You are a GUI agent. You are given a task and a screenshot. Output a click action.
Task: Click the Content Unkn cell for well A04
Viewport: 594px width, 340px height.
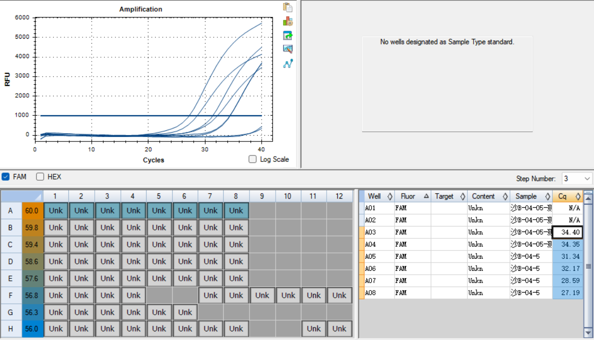point(488,245)
